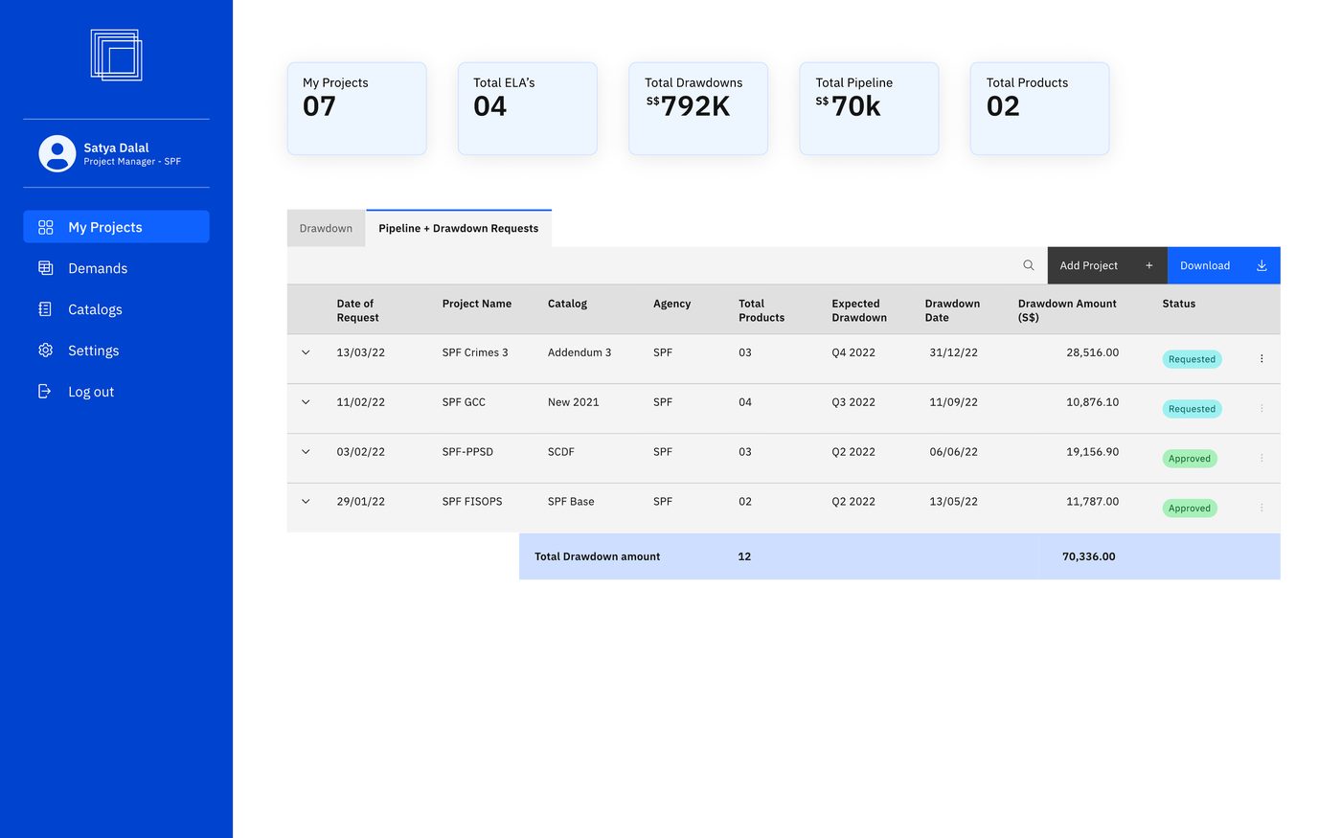Open the more options menu for SPF Crimes 3
Image resolution: width=1341 pixels, height=838 pixels.
tap(1261, 358)
